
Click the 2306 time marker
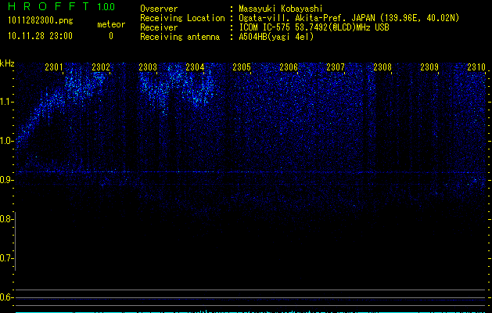point(289,67)
